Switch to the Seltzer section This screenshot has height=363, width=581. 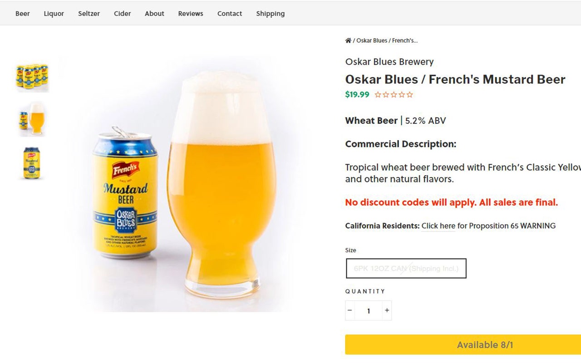point(89,14)
